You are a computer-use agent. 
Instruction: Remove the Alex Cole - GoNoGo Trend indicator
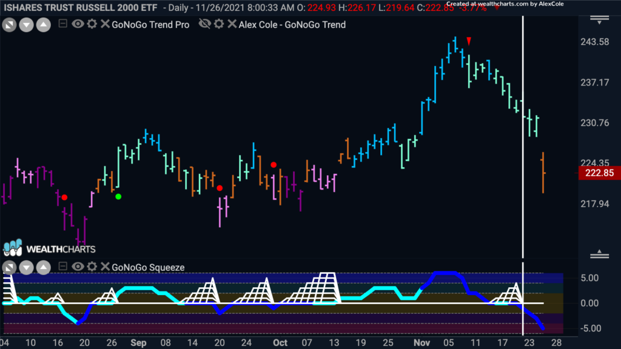232,24
